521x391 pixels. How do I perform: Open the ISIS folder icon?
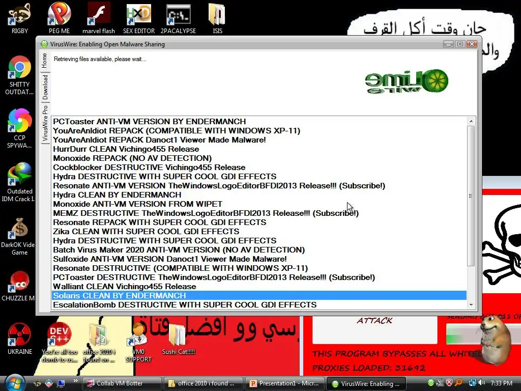(x=217, y=18)
